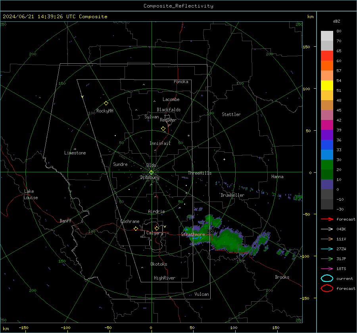Click the Vulcan label

[x=202, y=294]
